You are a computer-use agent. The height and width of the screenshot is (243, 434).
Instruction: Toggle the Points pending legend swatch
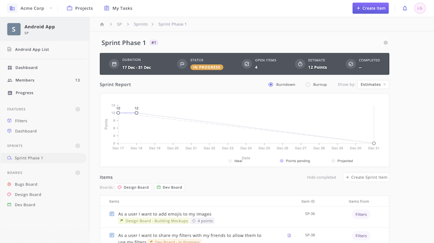click(x=281, y=161)
